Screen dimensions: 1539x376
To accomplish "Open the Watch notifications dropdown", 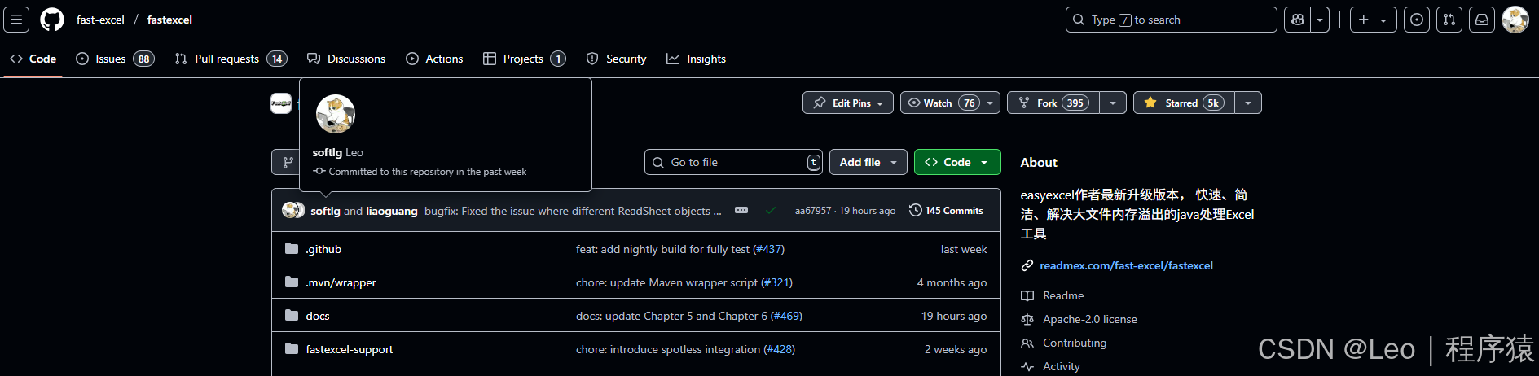I will pos(950,103).
